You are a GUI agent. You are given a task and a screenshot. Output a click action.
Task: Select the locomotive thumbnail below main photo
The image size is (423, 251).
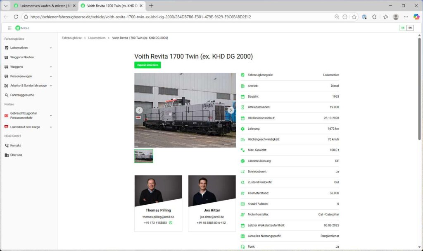(144, 156)
